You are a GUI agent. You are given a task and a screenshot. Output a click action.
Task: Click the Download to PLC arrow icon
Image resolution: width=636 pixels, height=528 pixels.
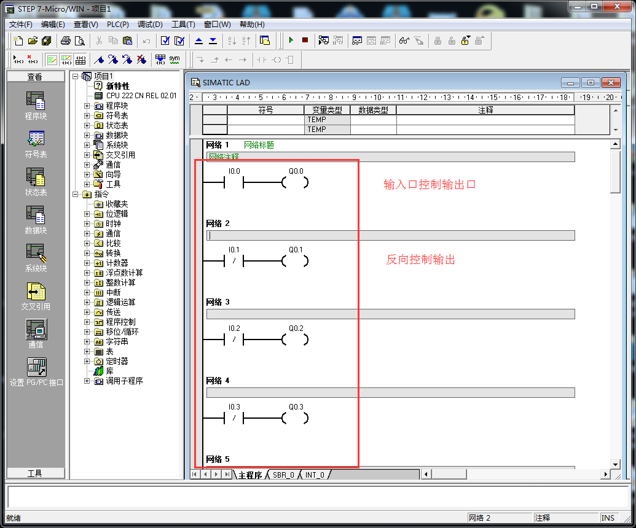(x=213, y=41)
